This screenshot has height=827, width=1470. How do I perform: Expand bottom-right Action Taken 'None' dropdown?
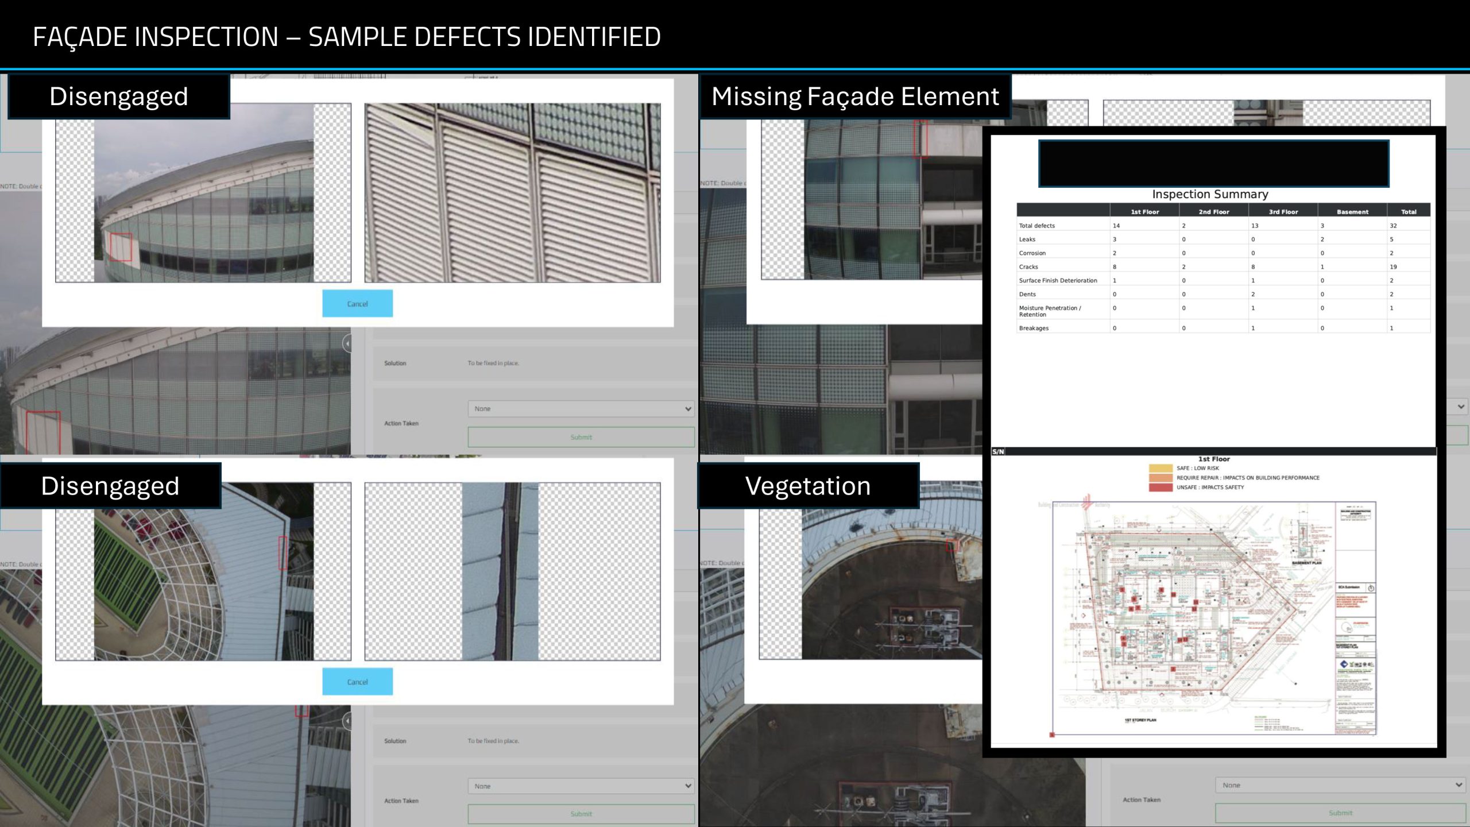pos(1340,785)
